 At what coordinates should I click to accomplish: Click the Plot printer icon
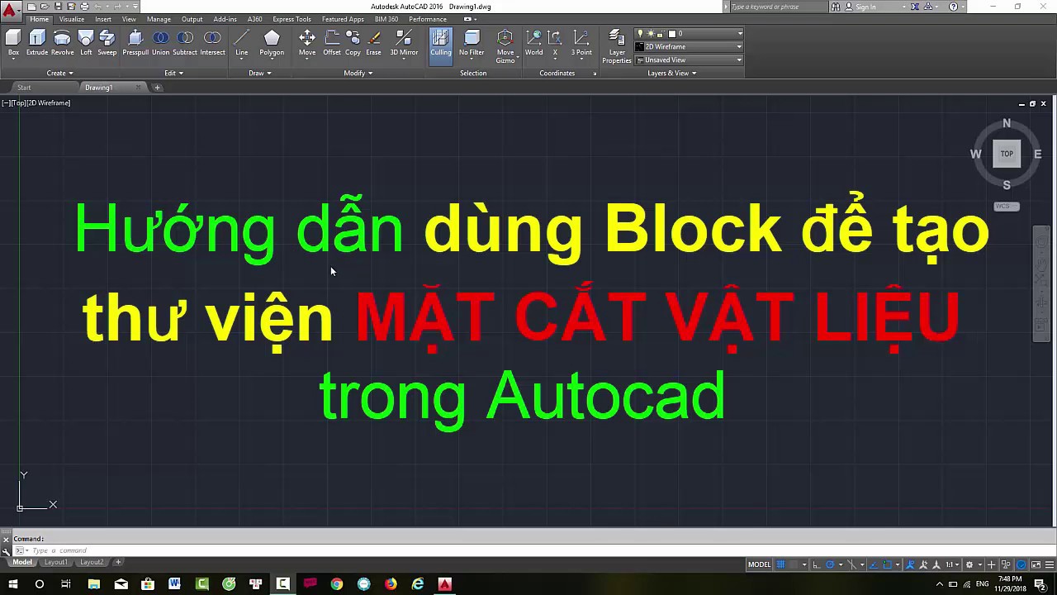(84, 7)
